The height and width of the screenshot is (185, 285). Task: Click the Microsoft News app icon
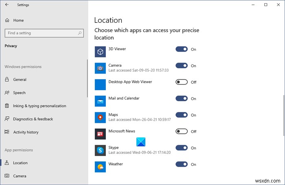point(100,134)
